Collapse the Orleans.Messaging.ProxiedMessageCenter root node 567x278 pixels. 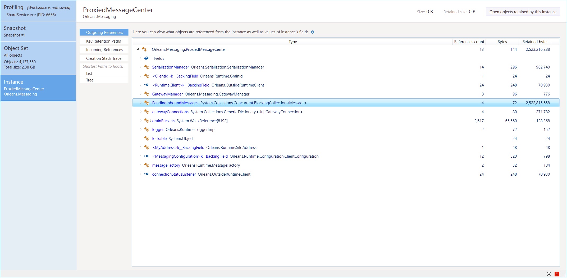[137, 49]
